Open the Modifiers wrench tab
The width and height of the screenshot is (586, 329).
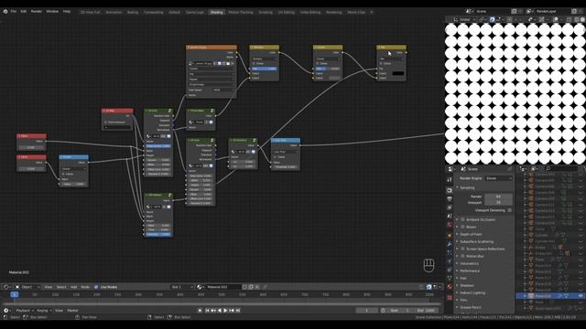[x=450, y=244]
